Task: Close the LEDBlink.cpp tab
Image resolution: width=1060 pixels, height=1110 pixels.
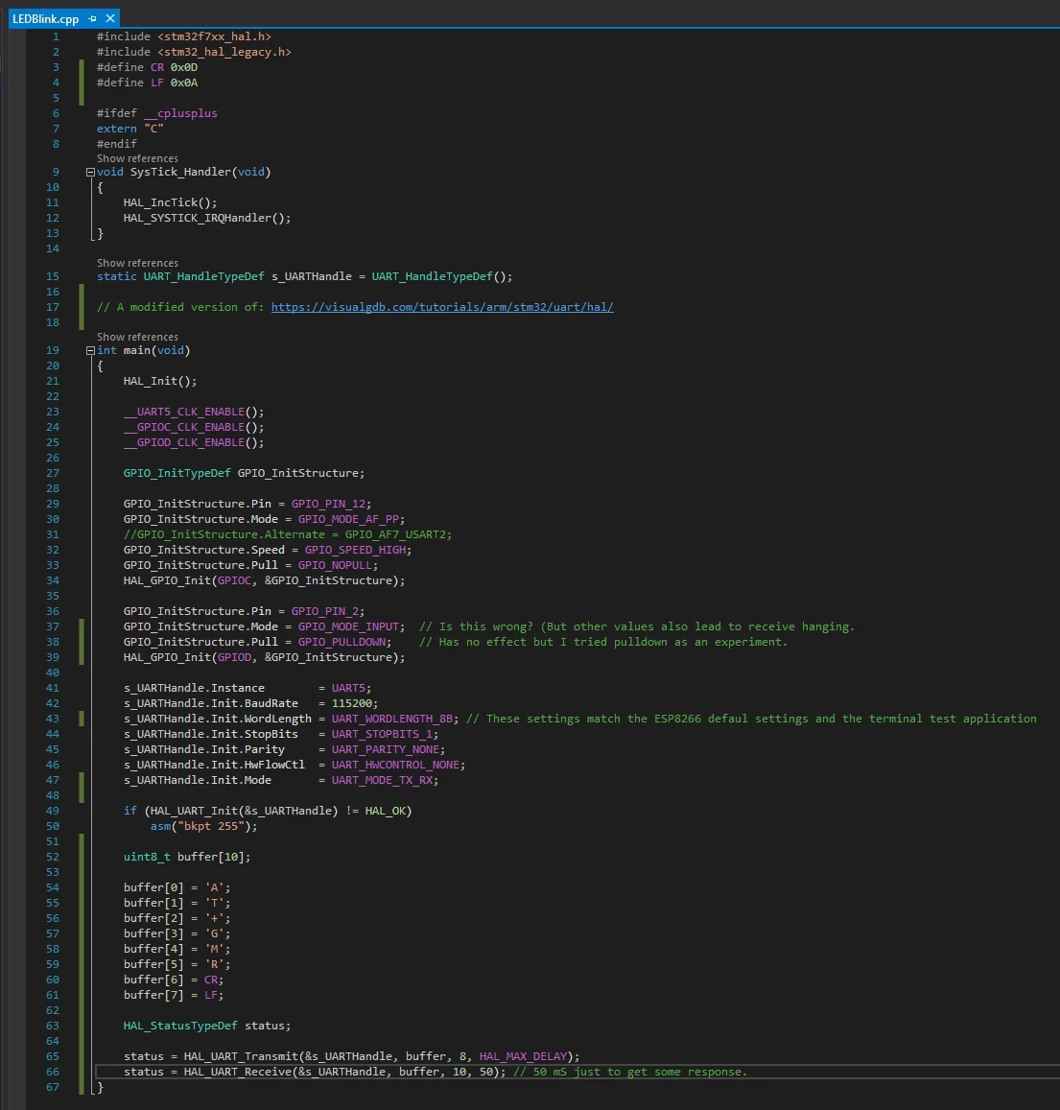Action: point(110,18)
